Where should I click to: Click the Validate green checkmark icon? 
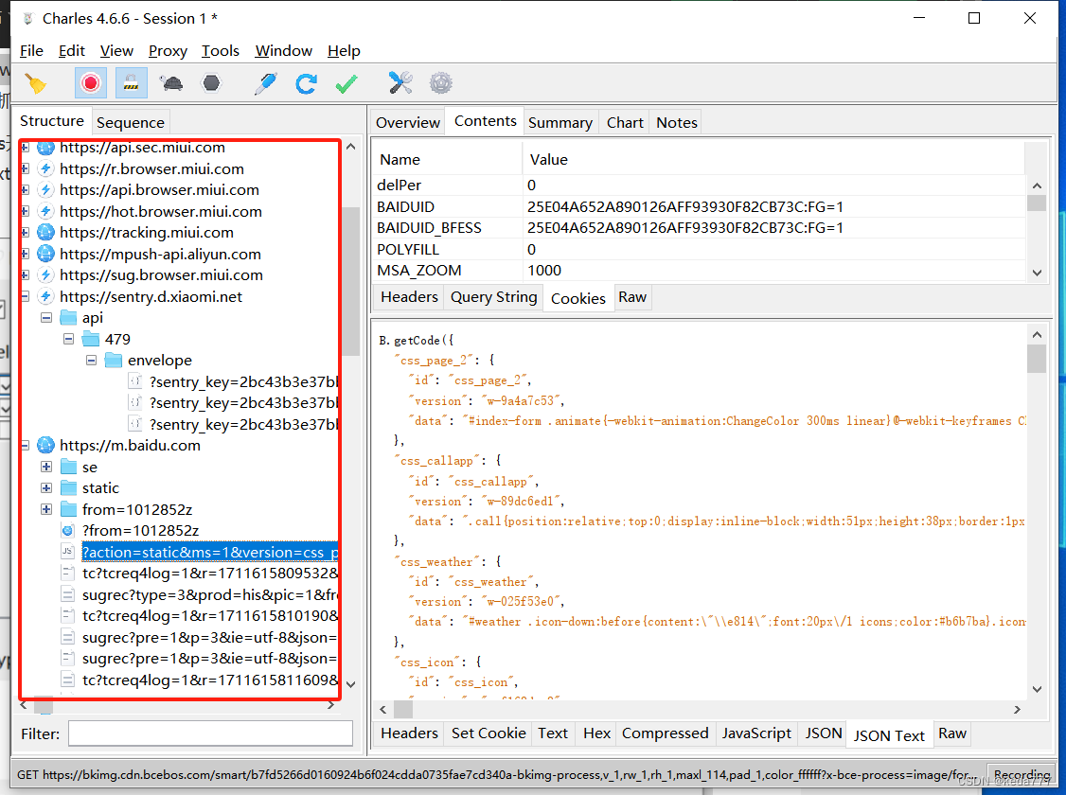346,82
